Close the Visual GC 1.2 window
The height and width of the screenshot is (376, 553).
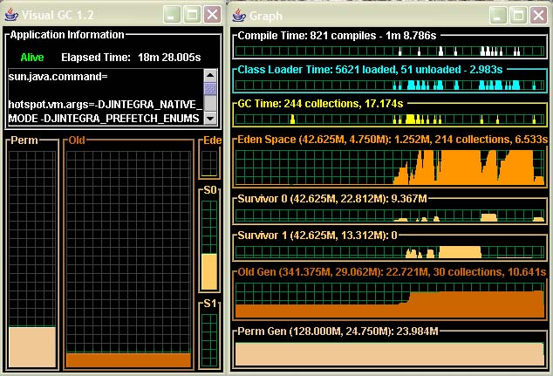tap(212, 15)
